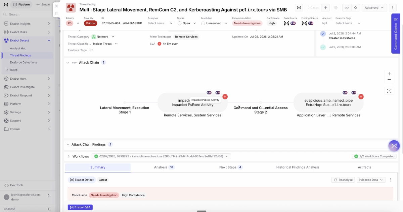This screenshot has height=212, width=403.
Task: Click the Exabot Detect chip in summary
Action: pos(82,180)
